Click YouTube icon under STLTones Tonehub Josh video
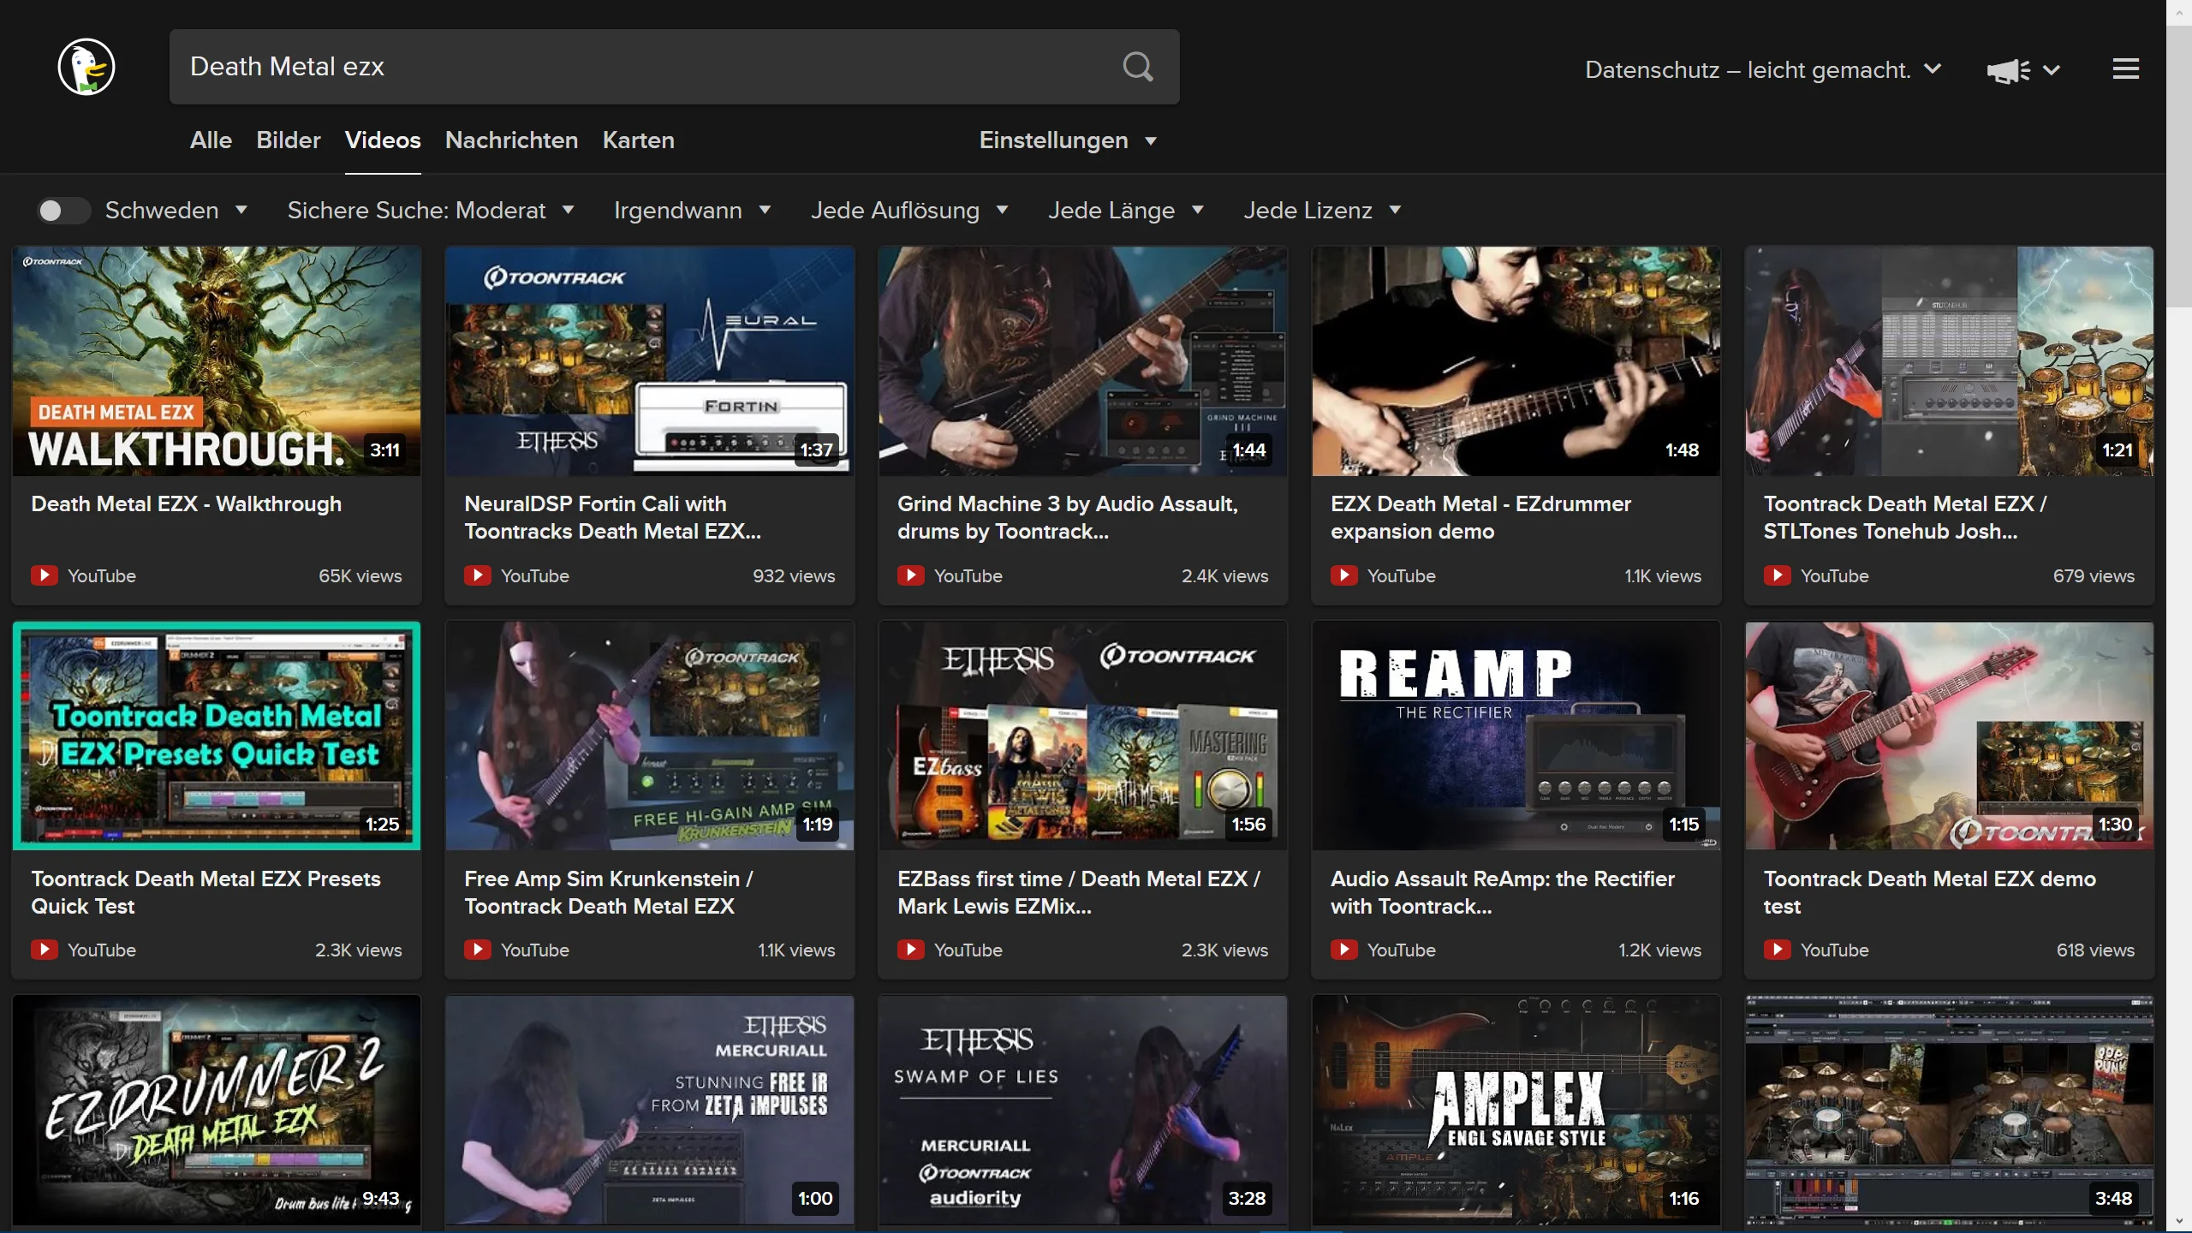This screenshot has width=2192, height=1233. coord(1778,575)
